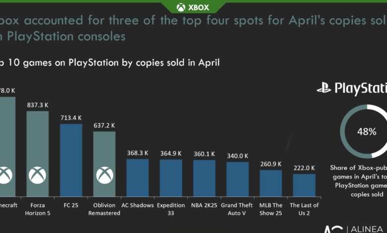The image size is (387, 233).
Task: Click the Xbox icon on the Minecraft bar
Action: [x=5, y=175]
